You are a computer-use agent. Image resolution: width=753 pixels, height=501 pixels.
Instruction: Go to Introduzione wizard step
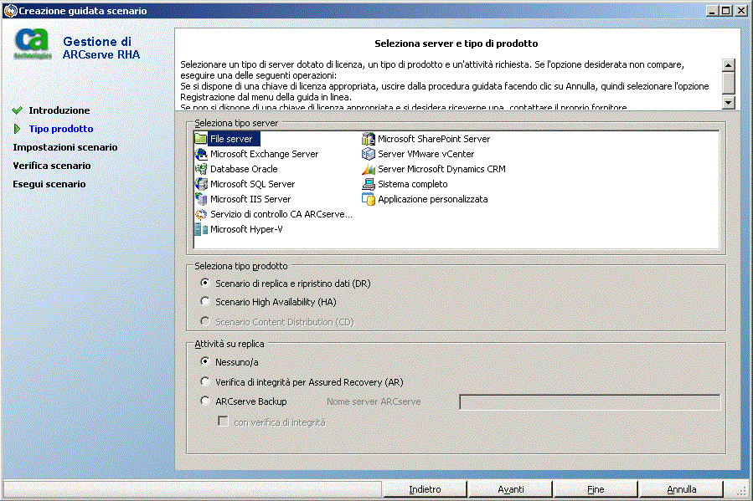tap(59, 110)
